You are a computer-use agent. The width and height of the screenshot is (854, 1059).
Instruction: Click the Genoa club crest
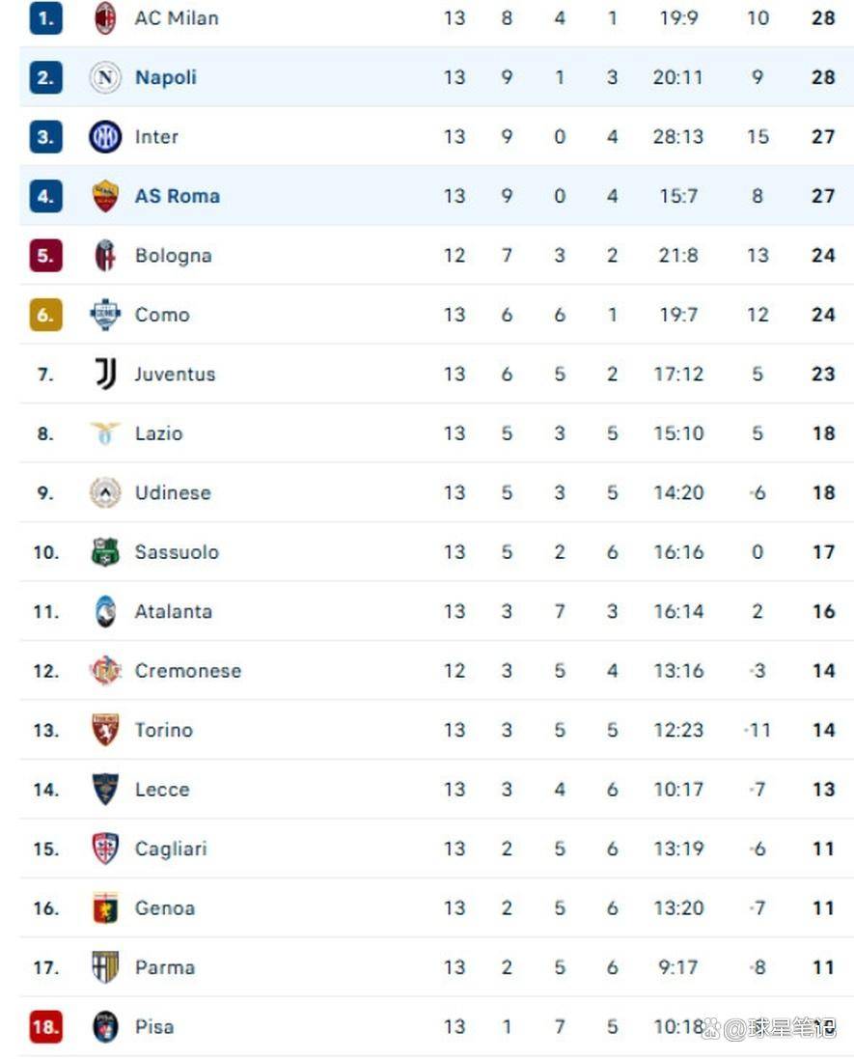coord(105,908)
